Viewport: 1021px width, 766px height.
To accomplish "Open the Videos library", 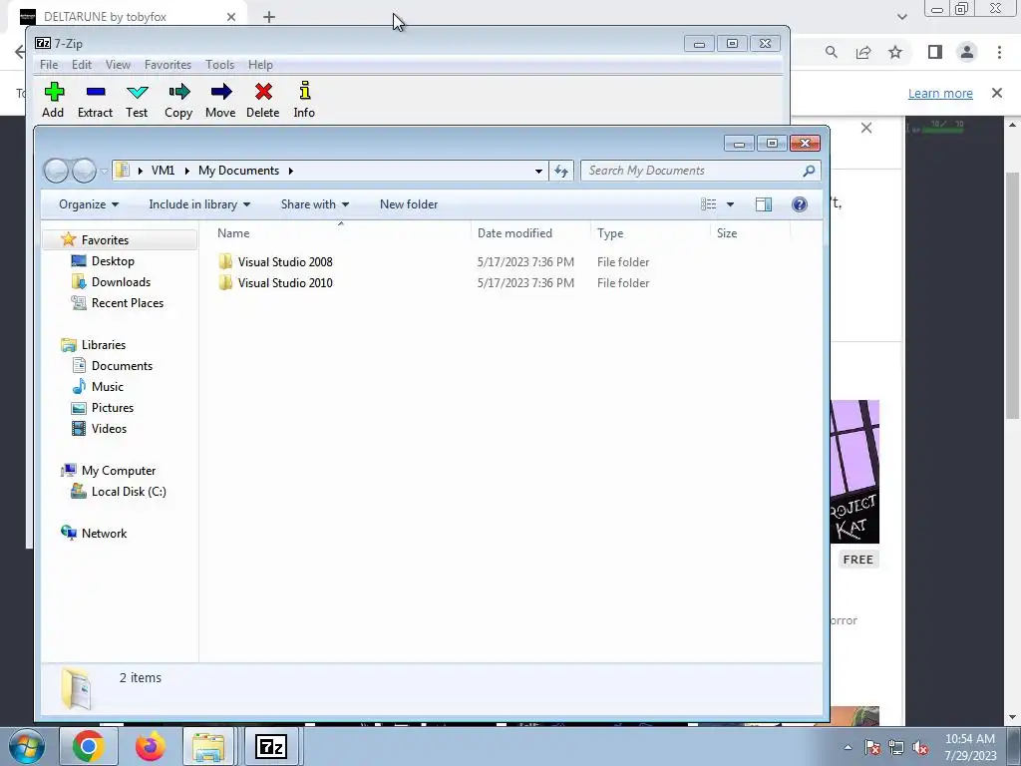I will point(109,429).
